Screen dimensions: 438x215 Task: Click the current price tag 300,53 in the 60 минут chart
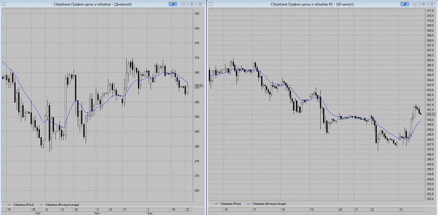pos(431,114)
